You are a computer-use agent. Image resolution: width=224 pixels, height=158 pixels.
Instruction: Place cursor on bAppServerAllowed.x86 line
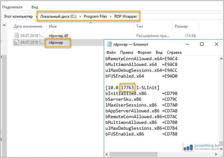tap(141, 111)
